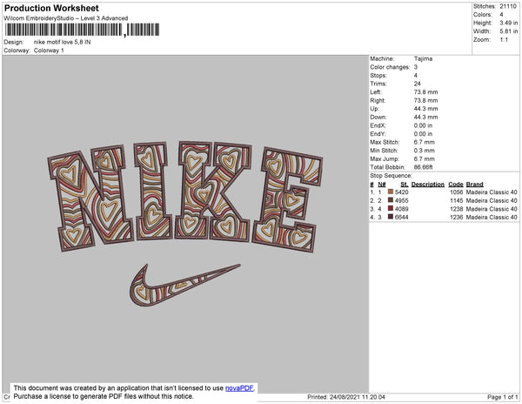Click the 5420 thread color swatch

coord(391,192)
